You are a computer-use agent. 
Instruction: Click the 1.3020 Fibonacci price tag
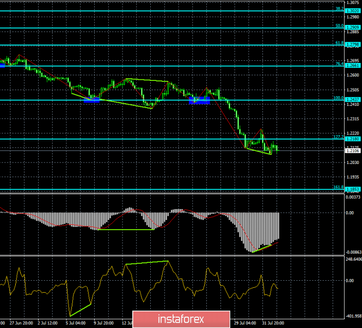click(353, 11)
